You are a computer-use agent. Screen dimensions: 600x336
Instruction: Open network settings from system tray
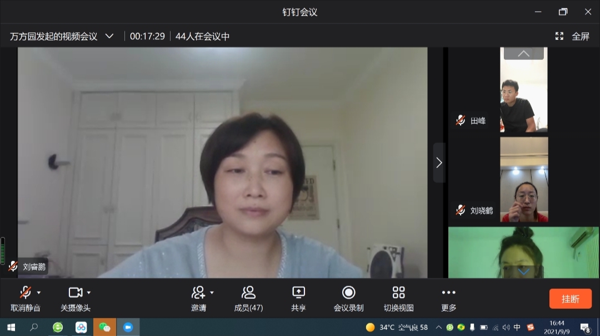(496, 327)
